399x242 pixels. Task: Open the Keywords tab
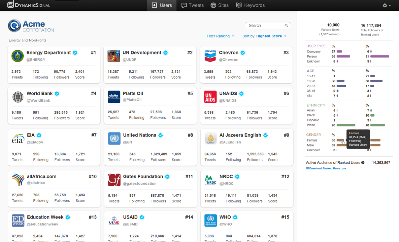pyautogui.click(x=250, y=5)
